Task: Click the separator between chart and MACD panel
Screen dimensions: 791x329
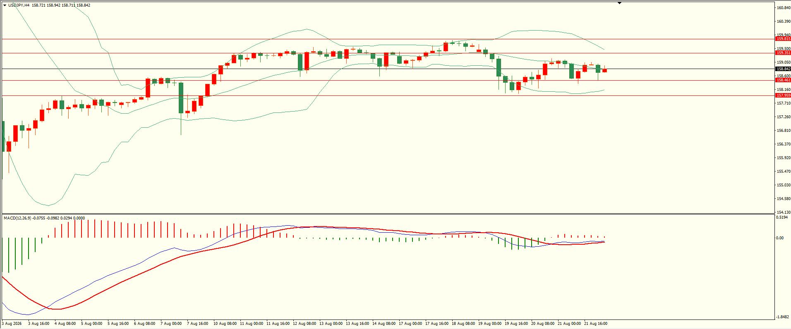Action: [x=387, y=214]
